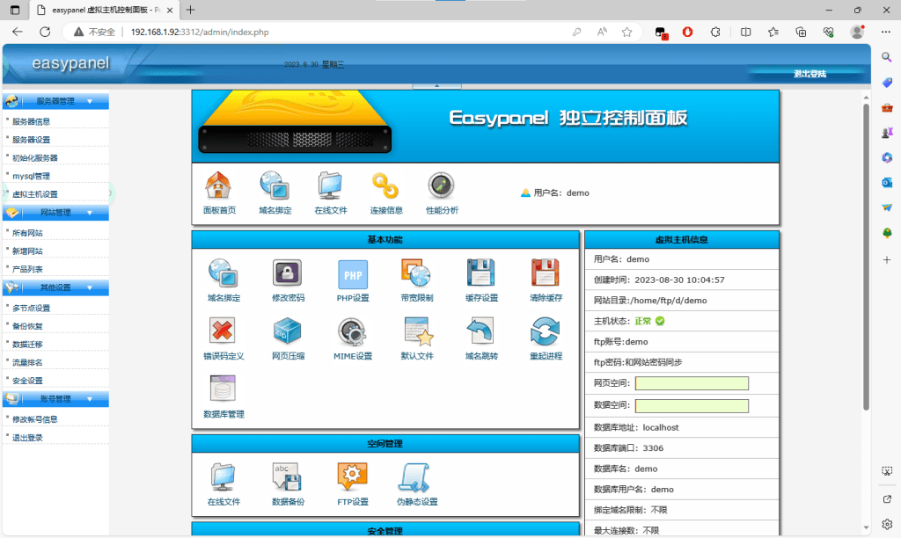Click the 修改密码 lock icon
The image size is (901, 538).
[288, 274]
